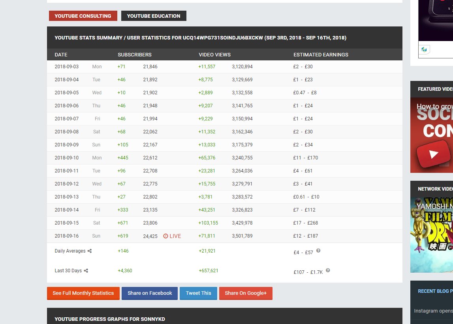Viewport: 453px width, 324px height.
Task: Click the Daily Averages label
Action: coord(70,251)
